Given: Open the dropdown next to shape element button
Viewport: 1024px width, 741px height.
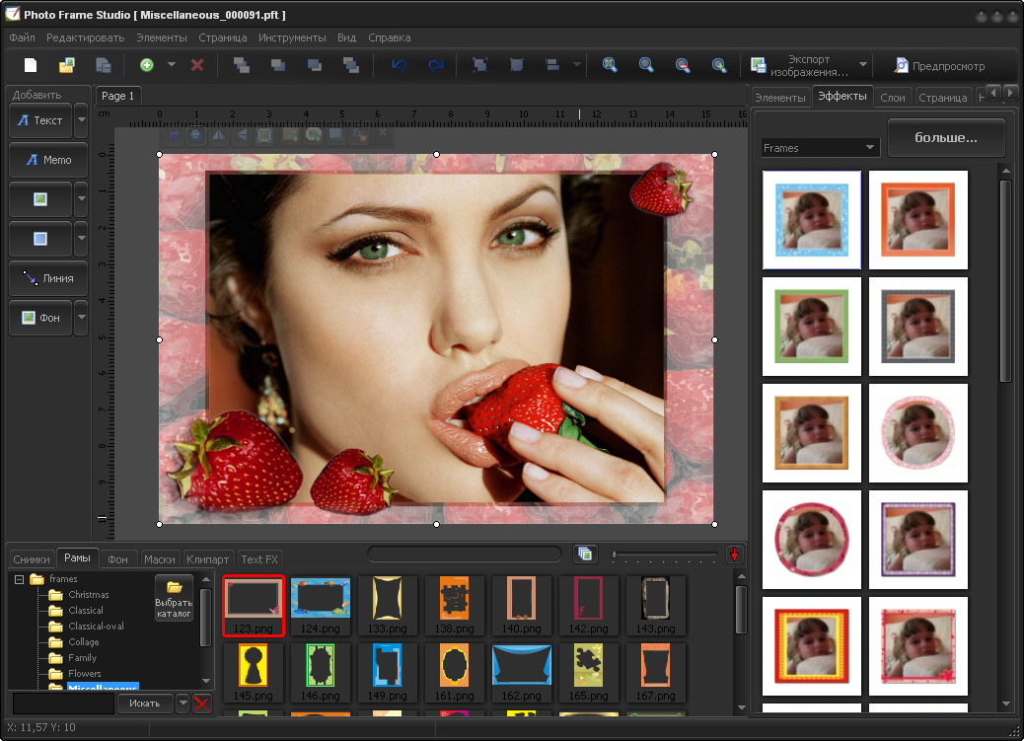Looking at the screenshot, I should click(x=82, y=239).
